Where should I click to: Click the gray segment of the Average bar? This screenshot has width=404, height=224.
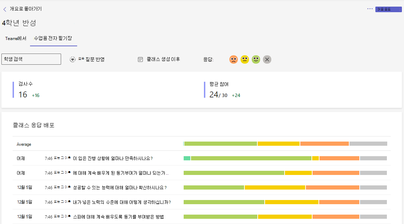[368, 144]
